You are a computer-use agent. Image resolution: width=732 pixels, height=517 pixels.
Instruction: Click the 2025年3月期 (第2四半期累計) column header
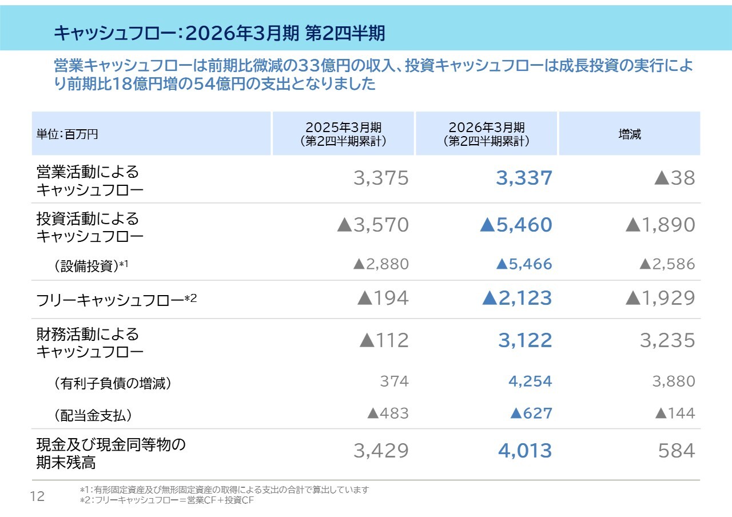[343, 134]
